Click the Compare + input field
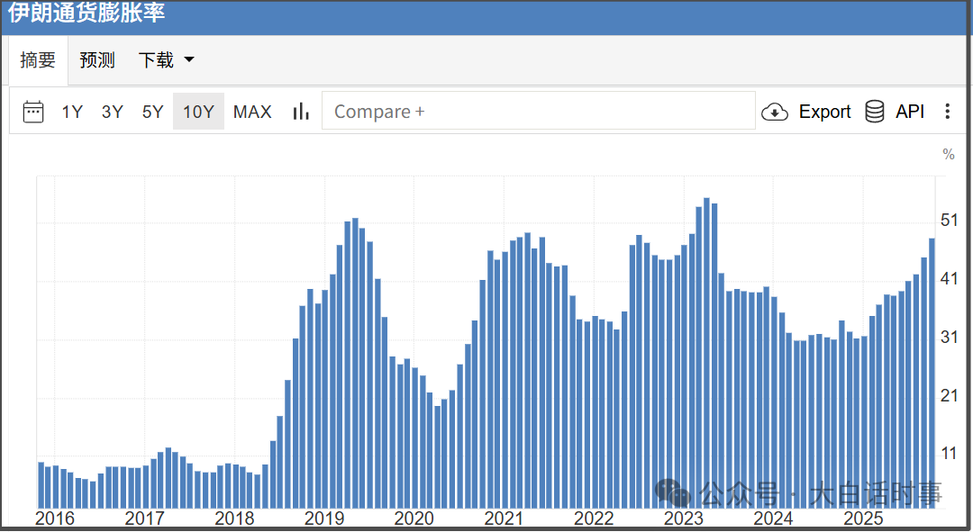 (x=538, y=112)
